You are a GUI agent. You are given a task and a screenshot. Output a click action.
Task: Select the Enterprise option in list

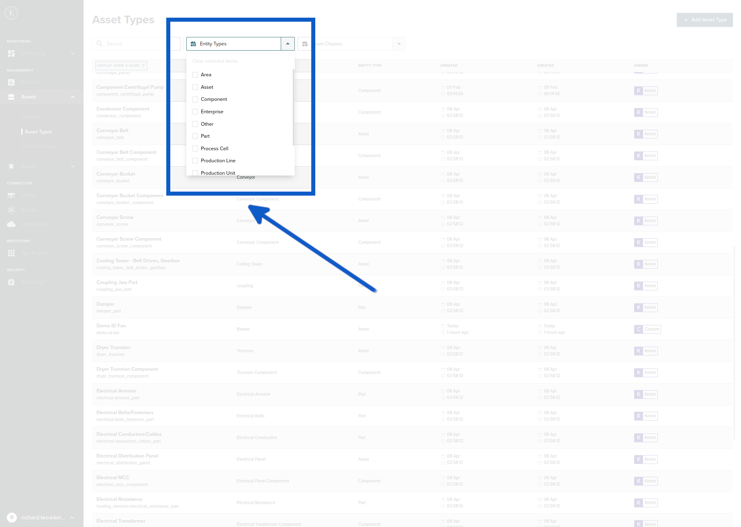[212, 112]
